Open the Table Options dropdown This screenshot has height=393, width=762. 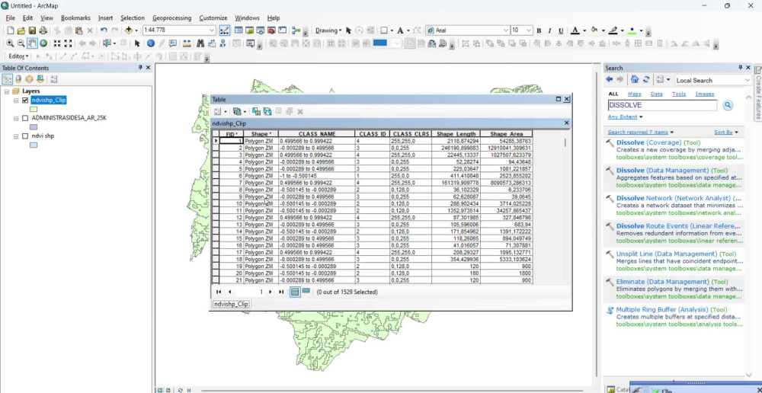(220, 112)
